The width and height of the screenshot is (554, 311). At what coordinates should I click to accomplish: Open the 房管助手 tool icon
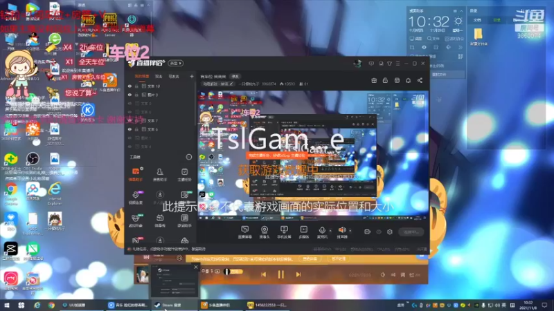click(x=160, y=175)
